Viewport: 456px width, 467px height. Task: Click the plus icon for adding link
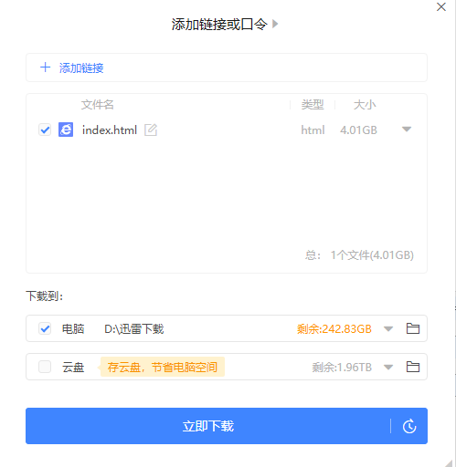[x=46, y=67]
